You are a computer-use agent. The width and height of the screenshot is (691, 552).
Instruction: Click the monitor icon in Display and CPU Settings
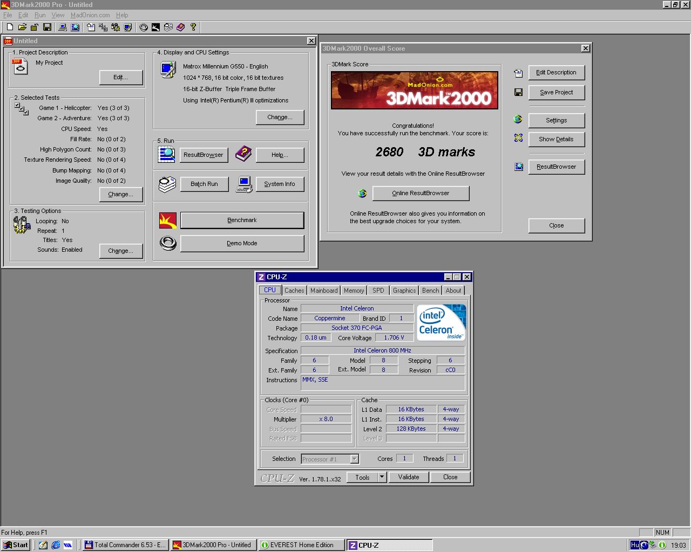pyautogui.click(x=168, y=70)
